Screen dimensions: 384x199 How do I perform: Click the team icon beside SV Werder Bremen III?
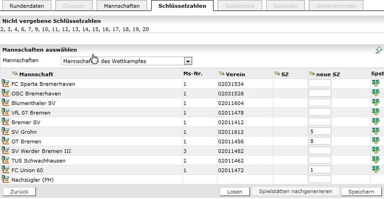tap(6, 151)
